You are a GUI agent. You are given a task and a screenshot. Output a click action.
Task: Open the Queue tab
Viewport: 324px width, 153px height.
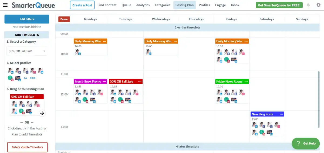click(126, 5)
